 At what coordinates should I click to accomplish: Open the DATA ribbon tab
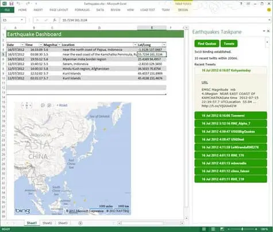100,10
